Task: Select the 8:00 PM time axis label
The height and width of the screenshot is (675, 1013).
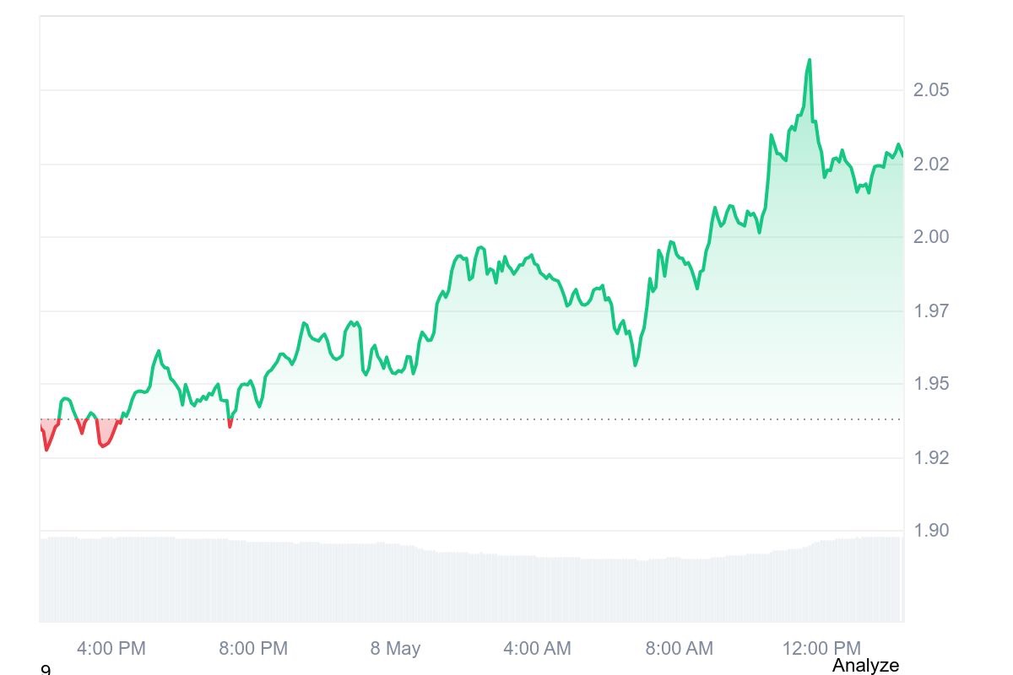Action: coord(253,649)
